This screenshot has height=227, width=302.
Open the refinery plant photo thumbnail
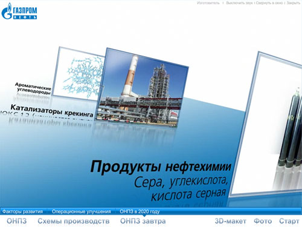[x=142, y=88]
